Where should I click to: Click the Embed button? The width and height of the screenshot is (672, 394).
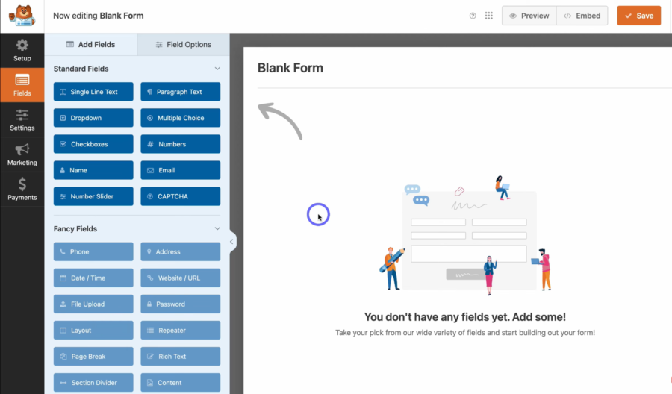click(x=582, y=16)
